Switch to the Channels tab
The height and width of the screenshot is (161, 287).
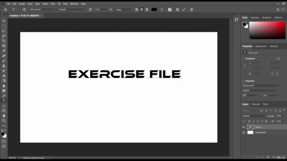point(256,104)
